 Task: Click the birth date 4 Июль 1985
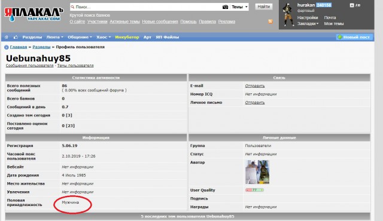pyautogui.click(x=74, y=175)
